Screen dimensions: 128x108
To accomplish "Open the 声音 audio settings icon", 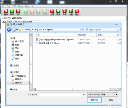I will tap(65, 12).
